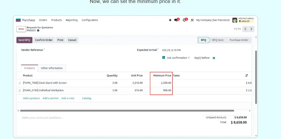
Task: Click the info icon after day(s) before
Action: 214,58
